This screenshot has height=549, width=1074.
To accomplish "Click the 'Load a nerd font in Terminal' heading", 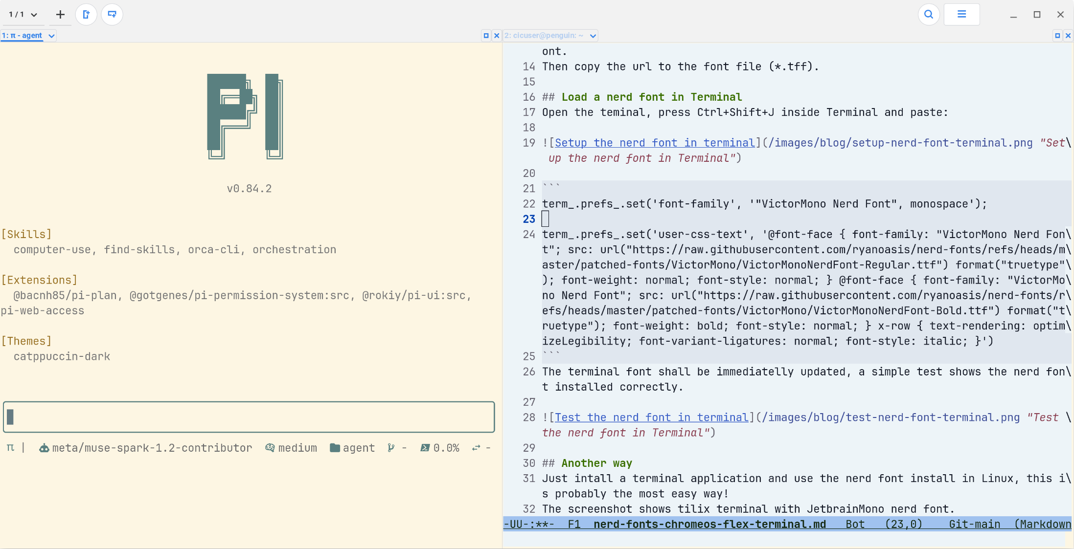I will 652,97.
